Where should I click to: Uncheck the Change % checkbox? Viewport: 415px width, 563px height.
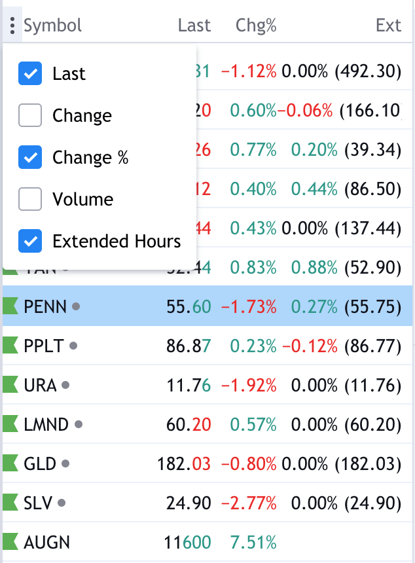pyautogui.click(x=30, y=157)
